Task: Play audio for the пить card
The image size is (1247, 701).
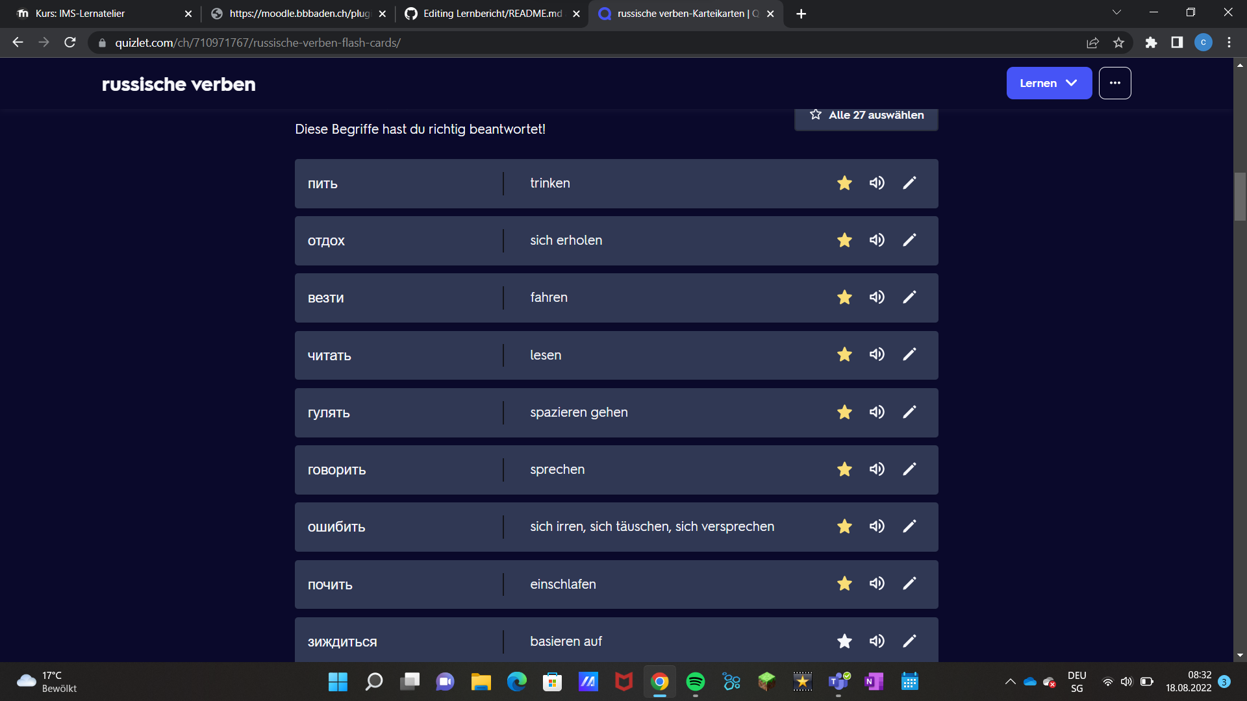Action: coord(877,183)
